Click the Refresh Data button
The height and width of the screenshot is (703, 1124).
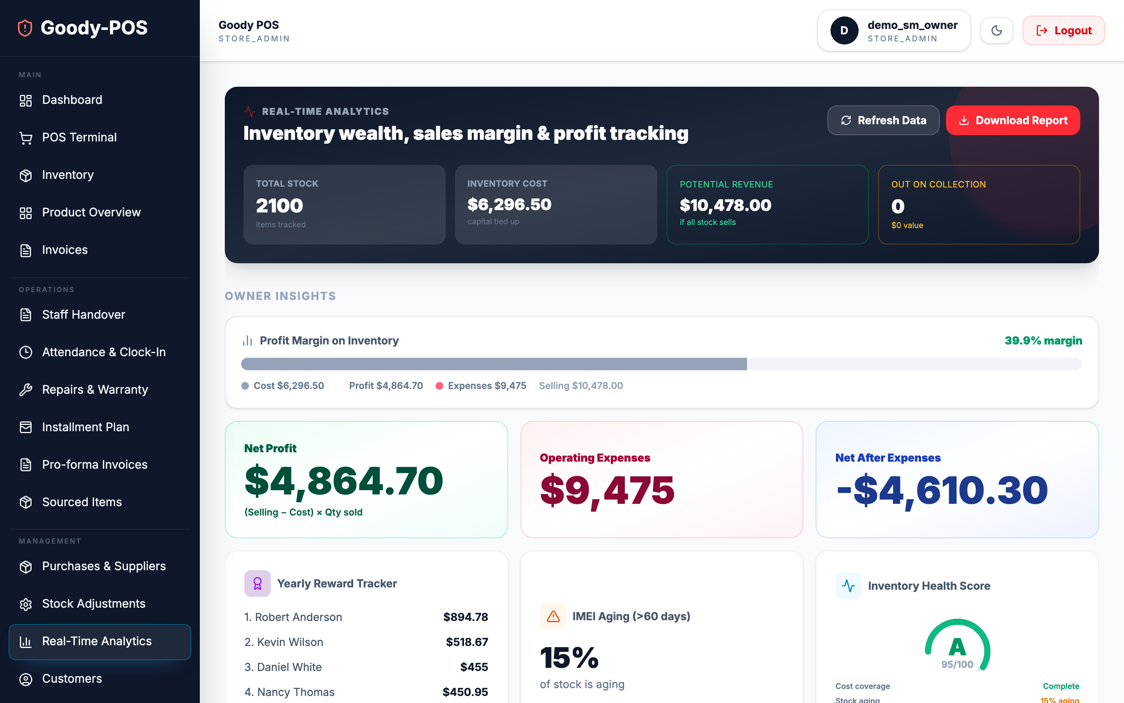tap(883, 120)
